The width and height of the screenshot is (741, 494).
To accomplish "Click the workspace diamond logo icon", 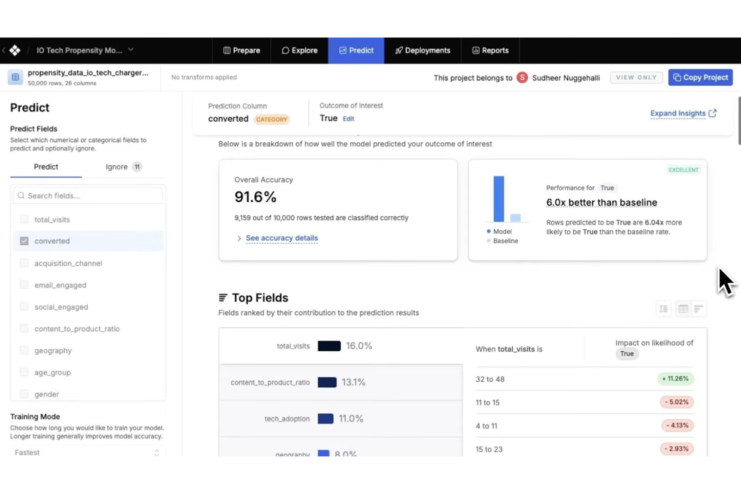I will tap(15, 50).
